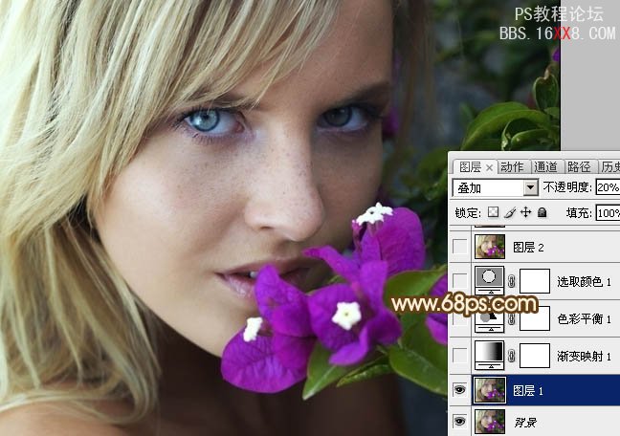Open the 叠加 blend mode dropdown arrow
The height and width of the screenshot is (436, 620).
pyautogui.click(x=531, y=187)
